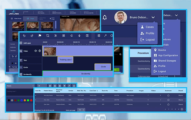The width and height of the screenshot is (191, 120).
Task: Click the Tag name input field
Action: click(x=13, y=70)
